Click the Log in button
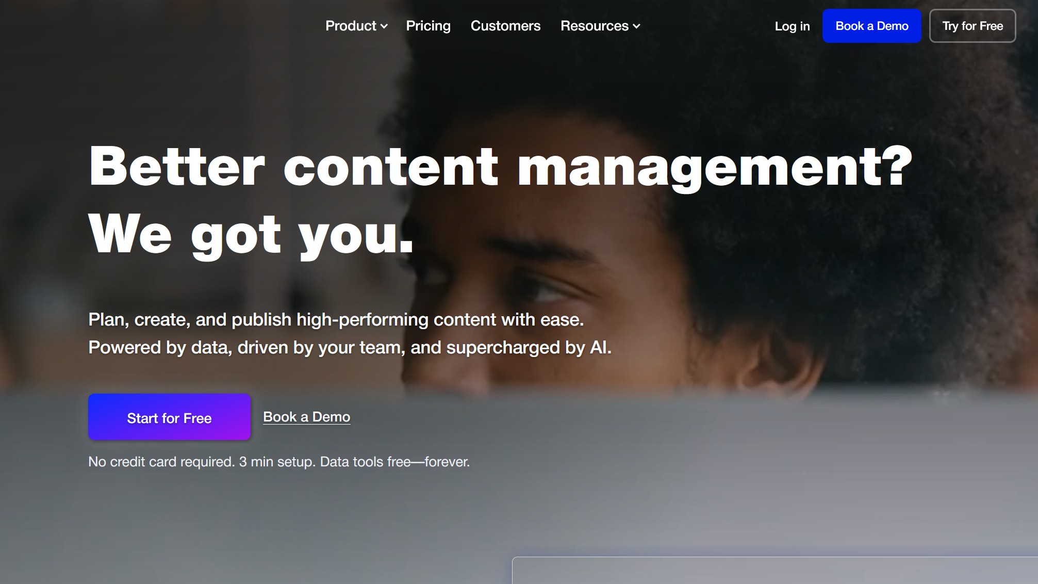This screenshot has width=1038, height=584. pyautogui.click(x=792, y=26)
